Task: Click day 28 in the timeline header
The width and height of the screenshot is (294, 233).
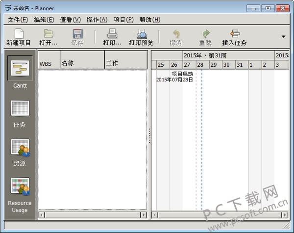Action: 202,65
